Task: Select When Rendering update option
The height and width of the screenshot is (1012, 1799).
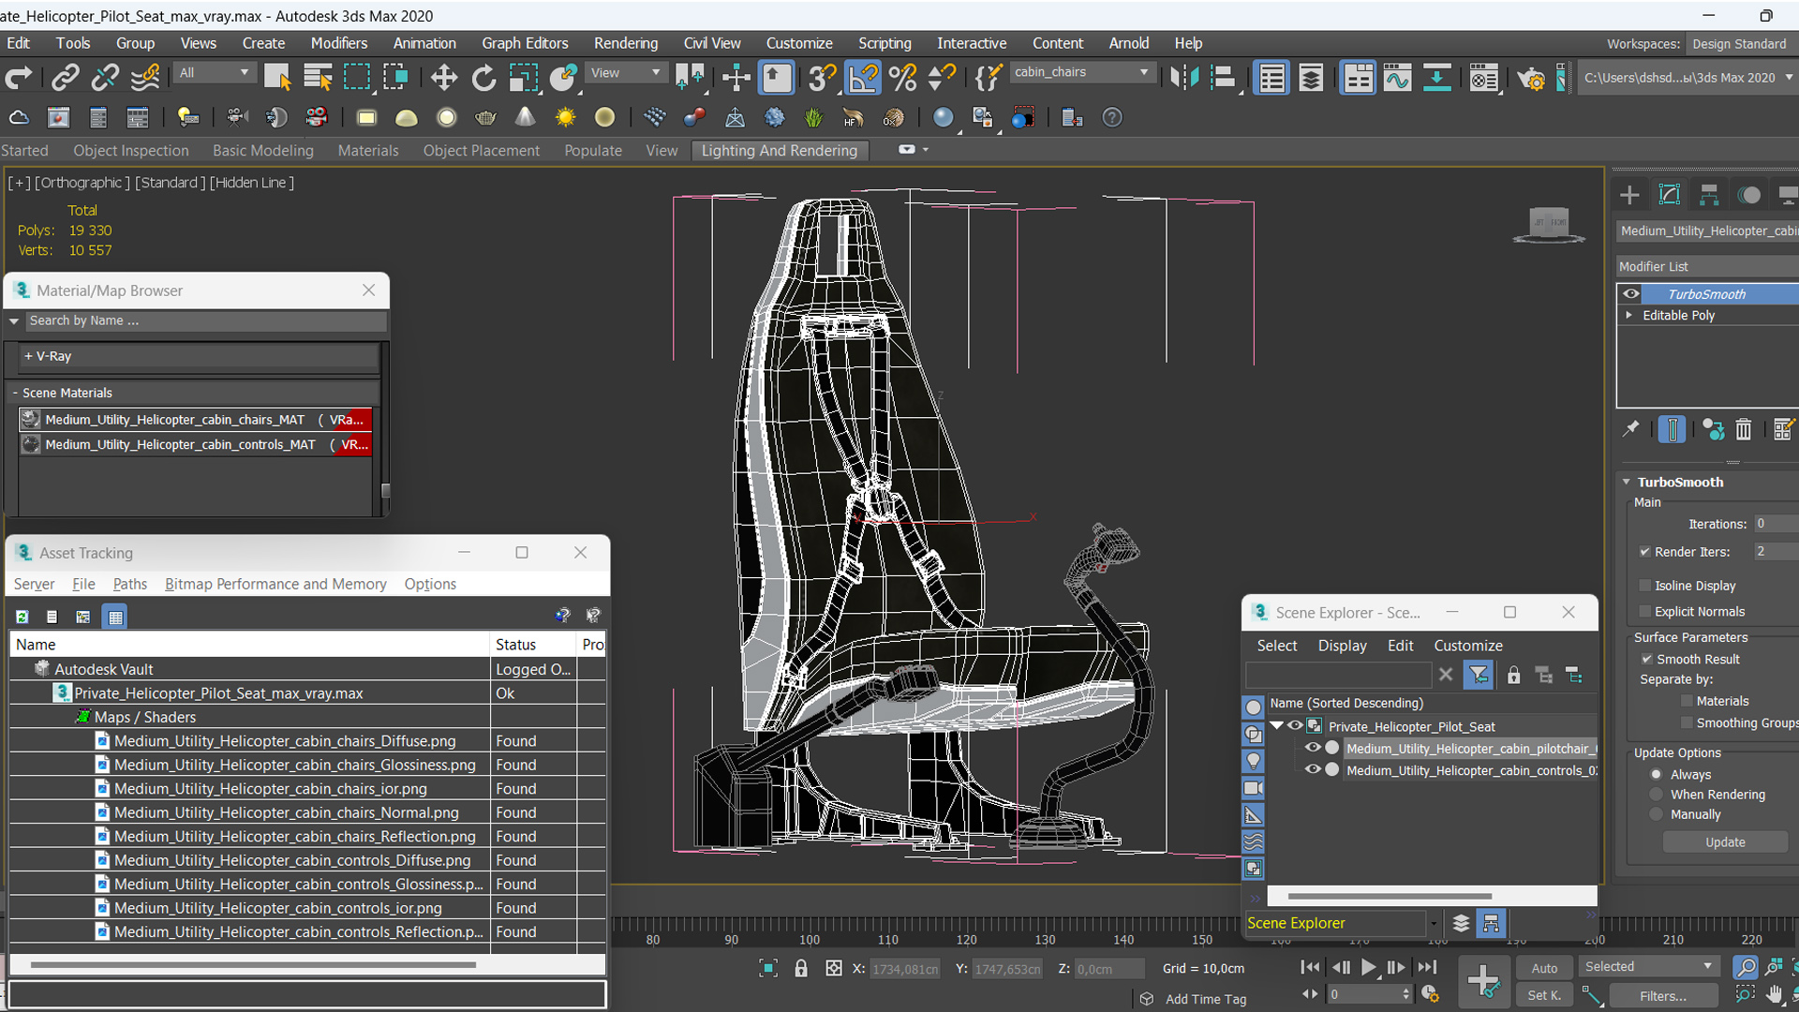Action: (x=1656, y=795)
